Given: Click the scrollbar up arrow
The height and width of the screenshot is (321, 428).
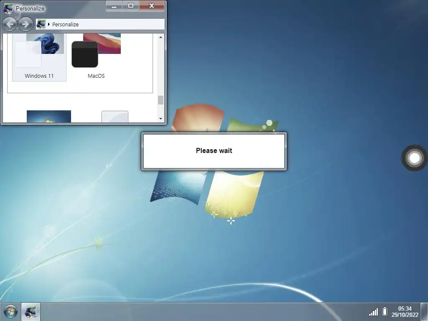Looking at the screenshot, I should (x=160, y=37).
